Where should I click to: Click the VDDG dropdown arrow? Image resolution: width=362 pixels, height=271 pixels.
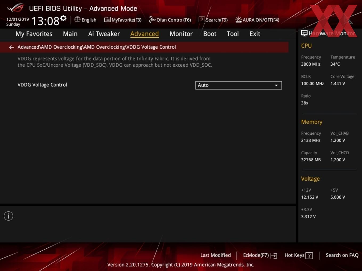[x=276, y=85]
